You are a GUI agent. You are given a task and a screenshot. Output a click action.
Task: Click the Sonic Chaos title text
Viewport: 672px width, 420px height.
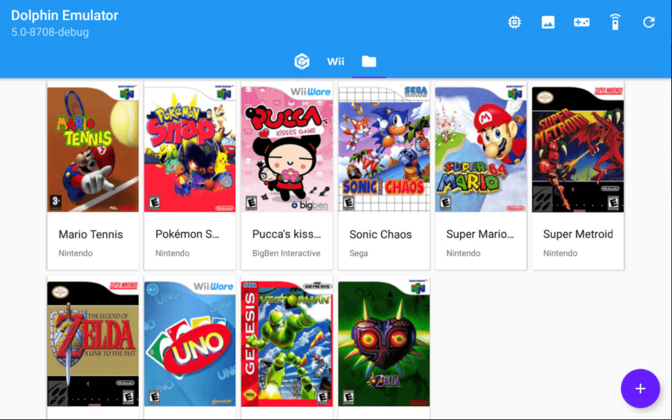tap(380, 235)
